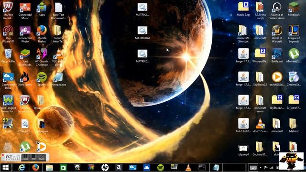306x172 pixels.
Task: Open the Windows Start button
Action: click(5, 167)
